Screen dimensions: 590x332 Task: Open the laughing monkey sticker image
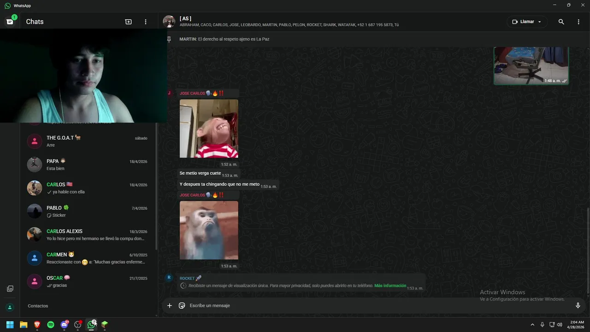pos(209,129)
